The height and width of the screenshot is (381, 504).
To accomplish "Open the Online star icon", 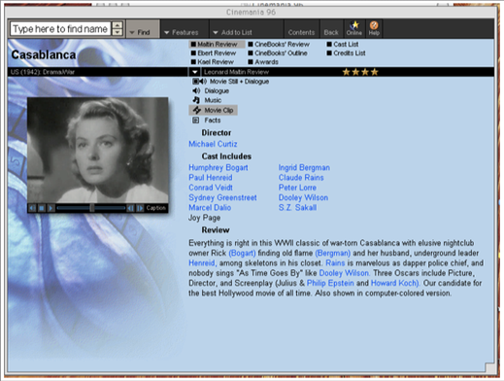I will (354, 28).
